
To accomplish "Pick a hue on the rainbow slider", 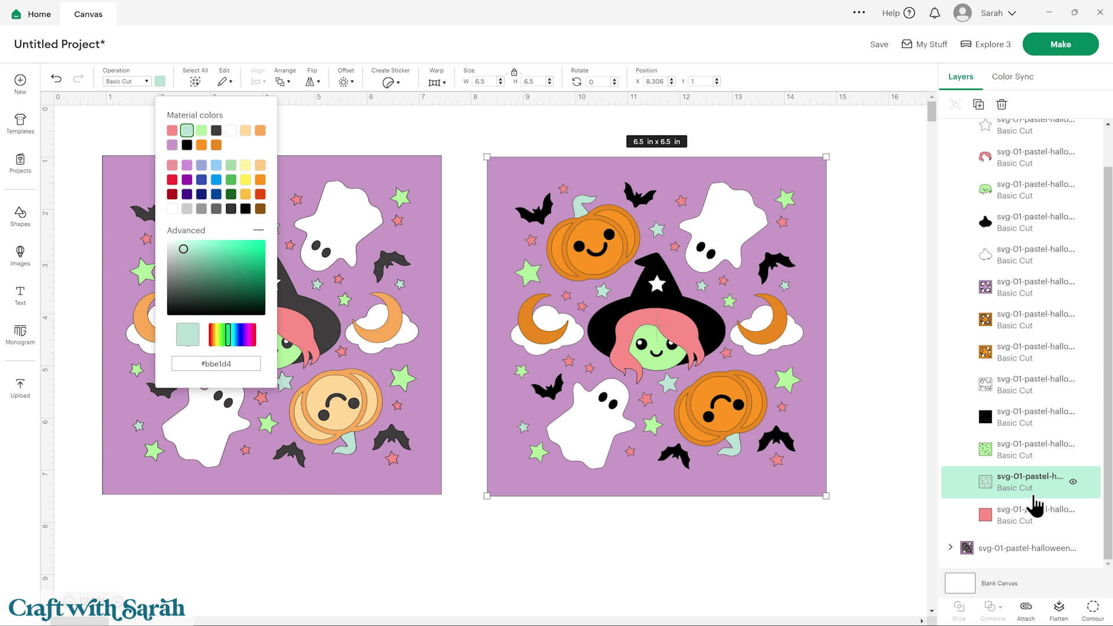I will [x=231, y=334].
